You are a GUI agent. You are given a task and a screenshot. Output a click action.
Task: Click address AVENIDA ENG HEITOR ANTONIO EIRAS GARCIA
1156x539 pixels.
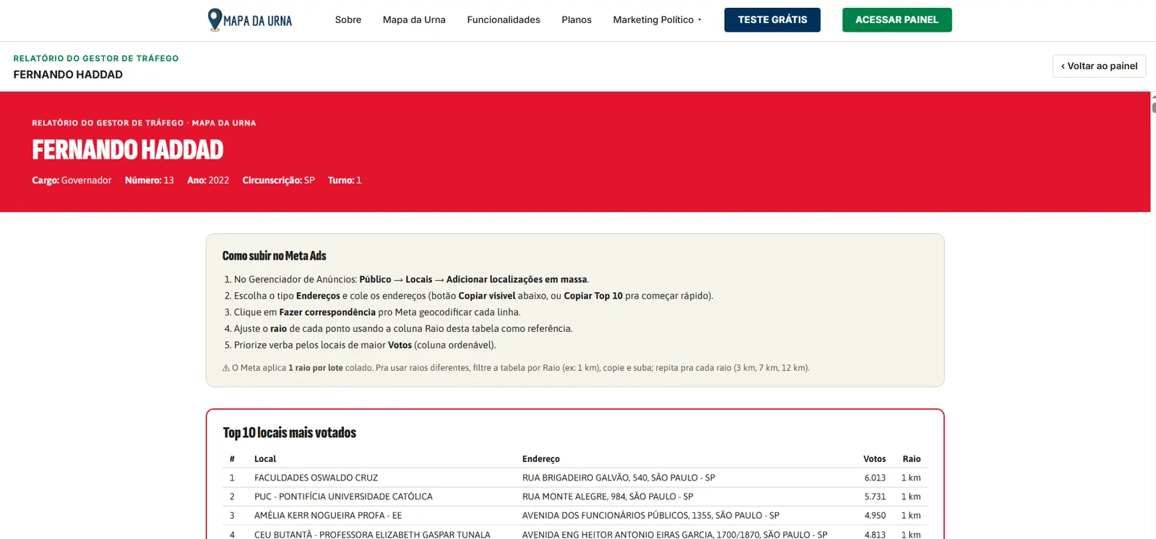point(675,535)
